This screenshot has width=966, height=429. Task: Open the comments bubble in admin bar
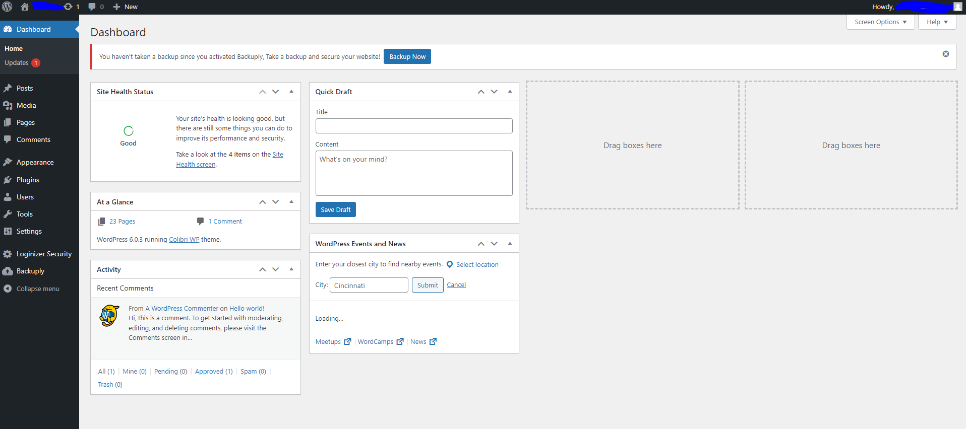[x=92, y=7]
